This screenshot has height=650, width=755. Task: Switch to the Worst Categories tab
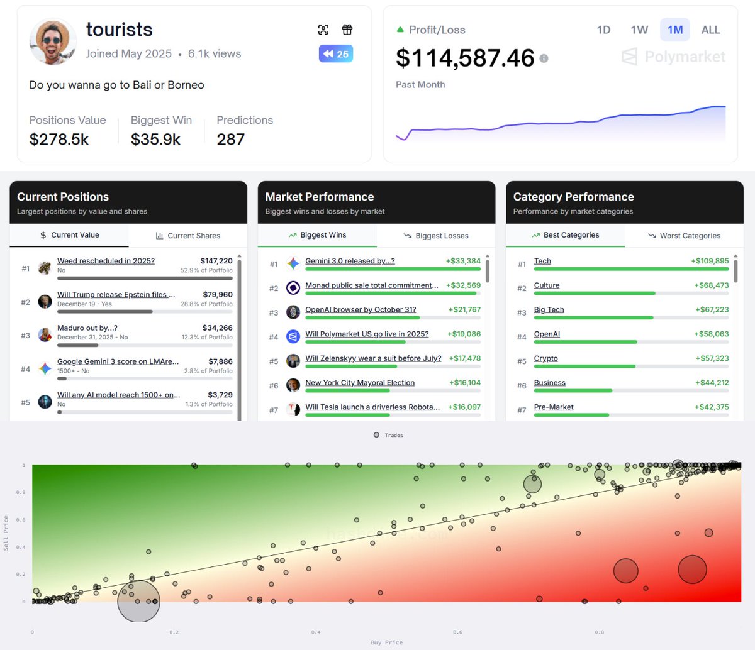[x=684, y=236]
